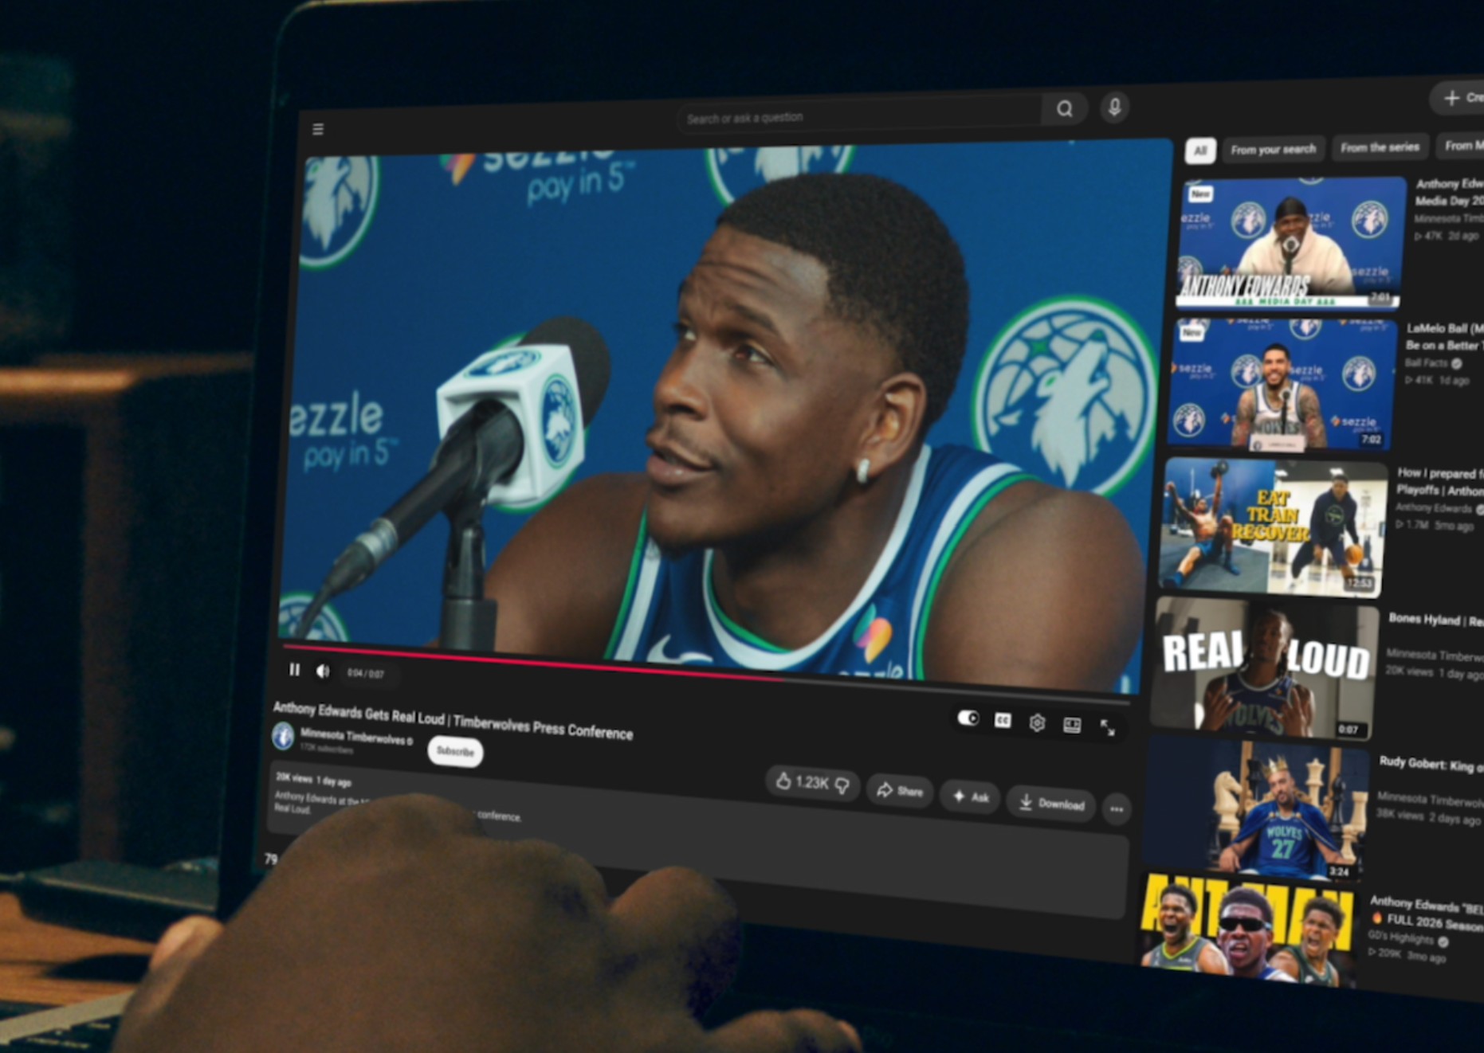Download the video
Viewport: 1484px width, 1053px height.
point(1051,803)
